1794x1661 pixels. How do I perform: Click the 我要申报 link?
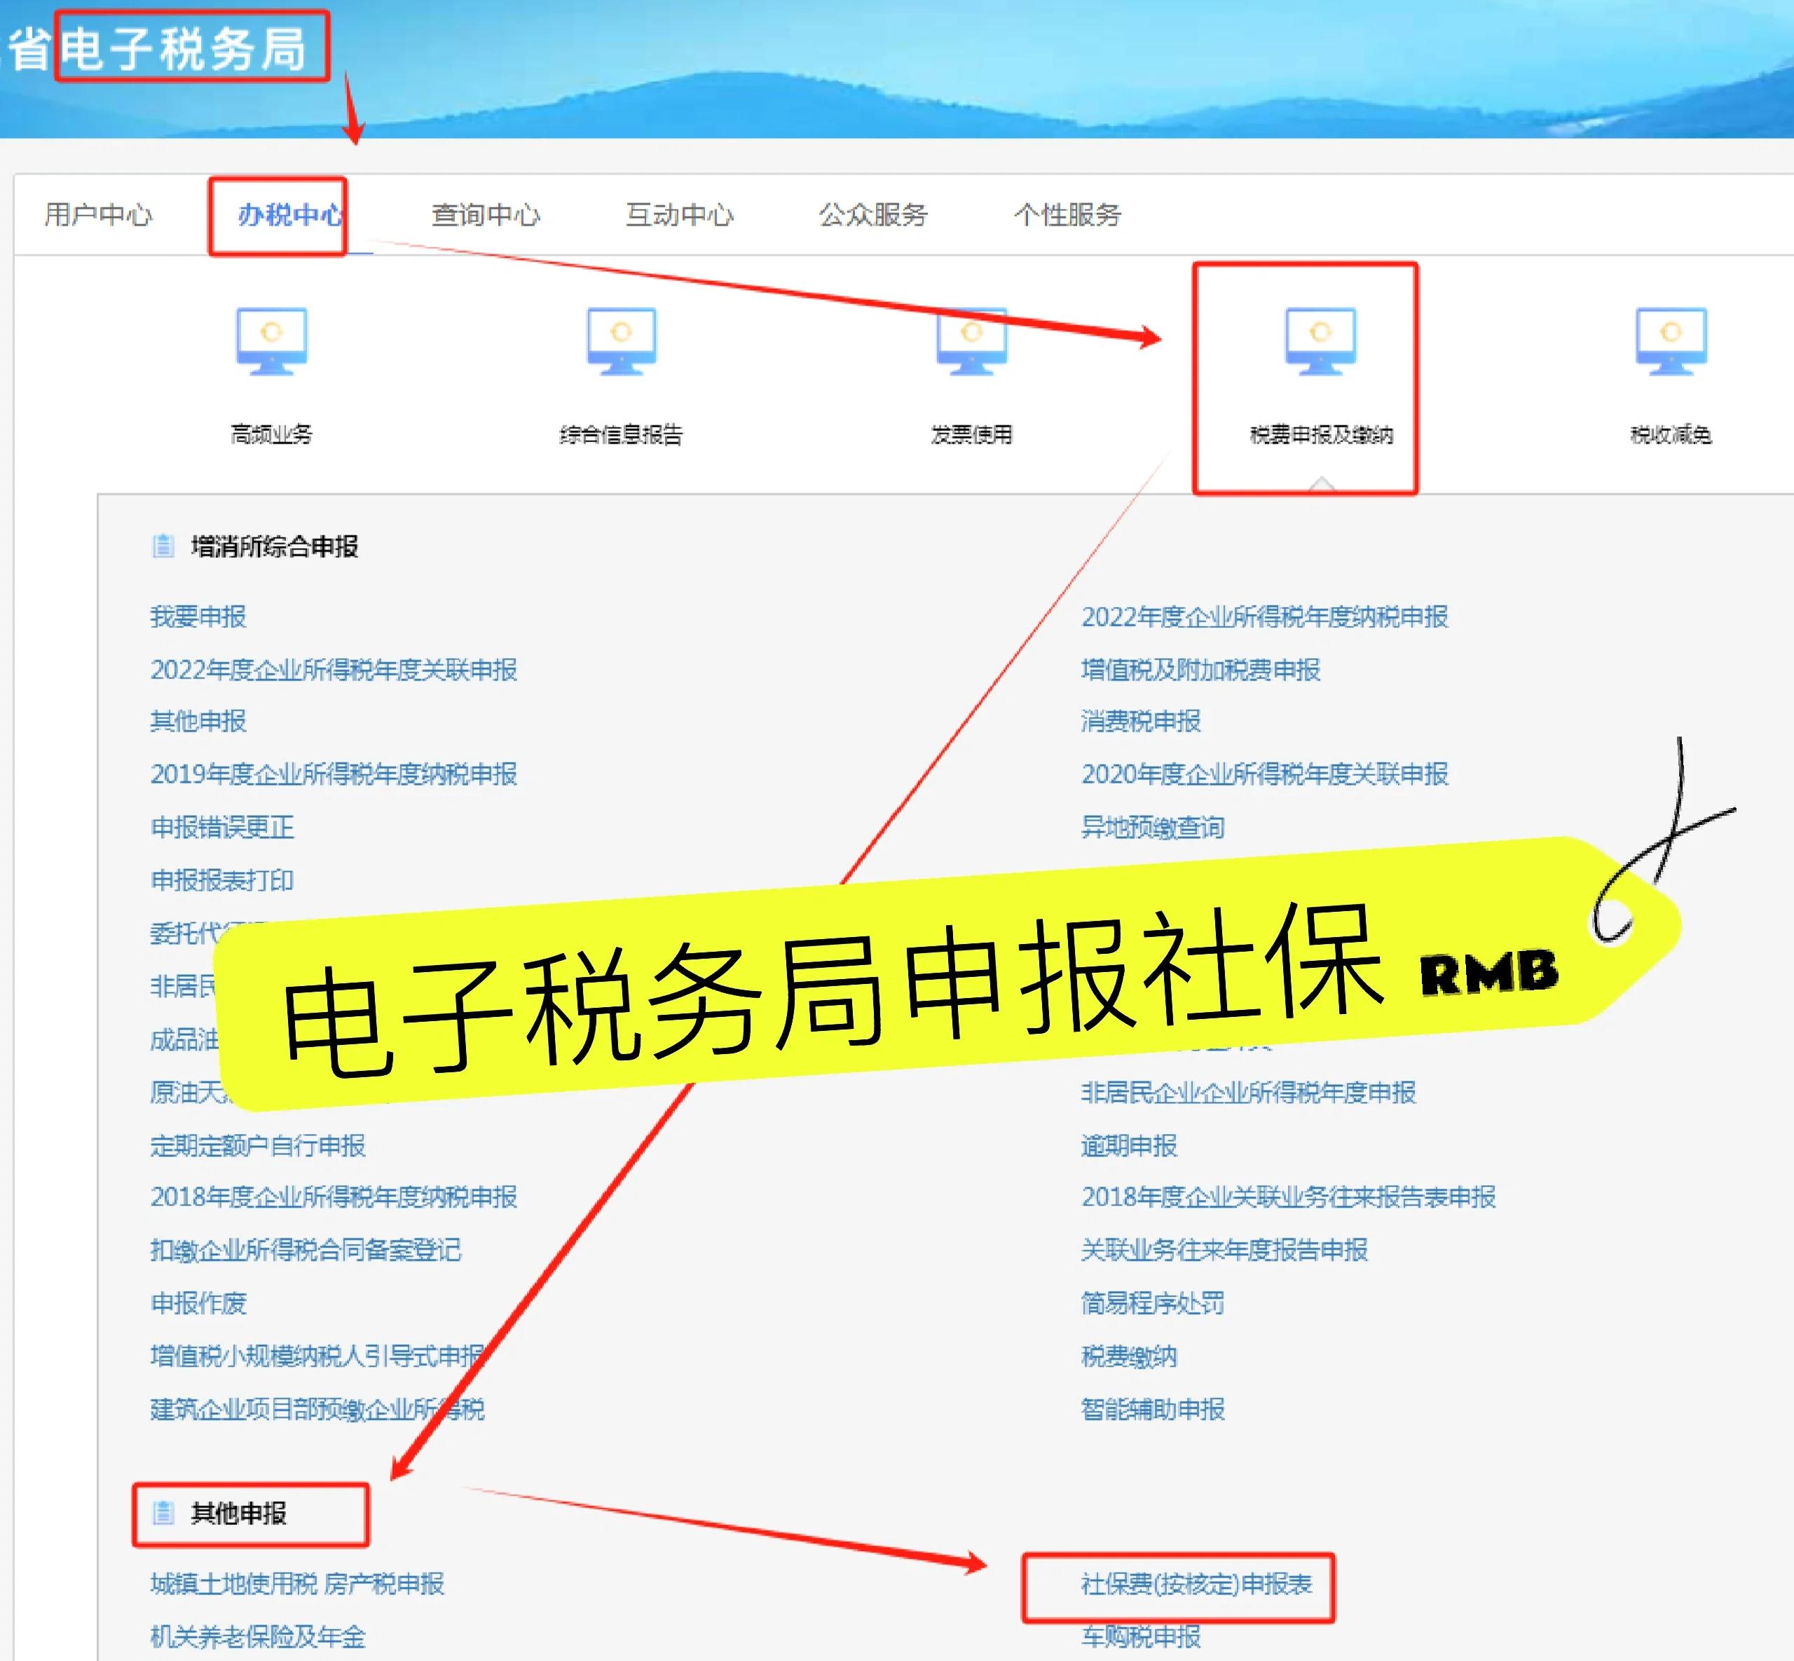(200, 617)
